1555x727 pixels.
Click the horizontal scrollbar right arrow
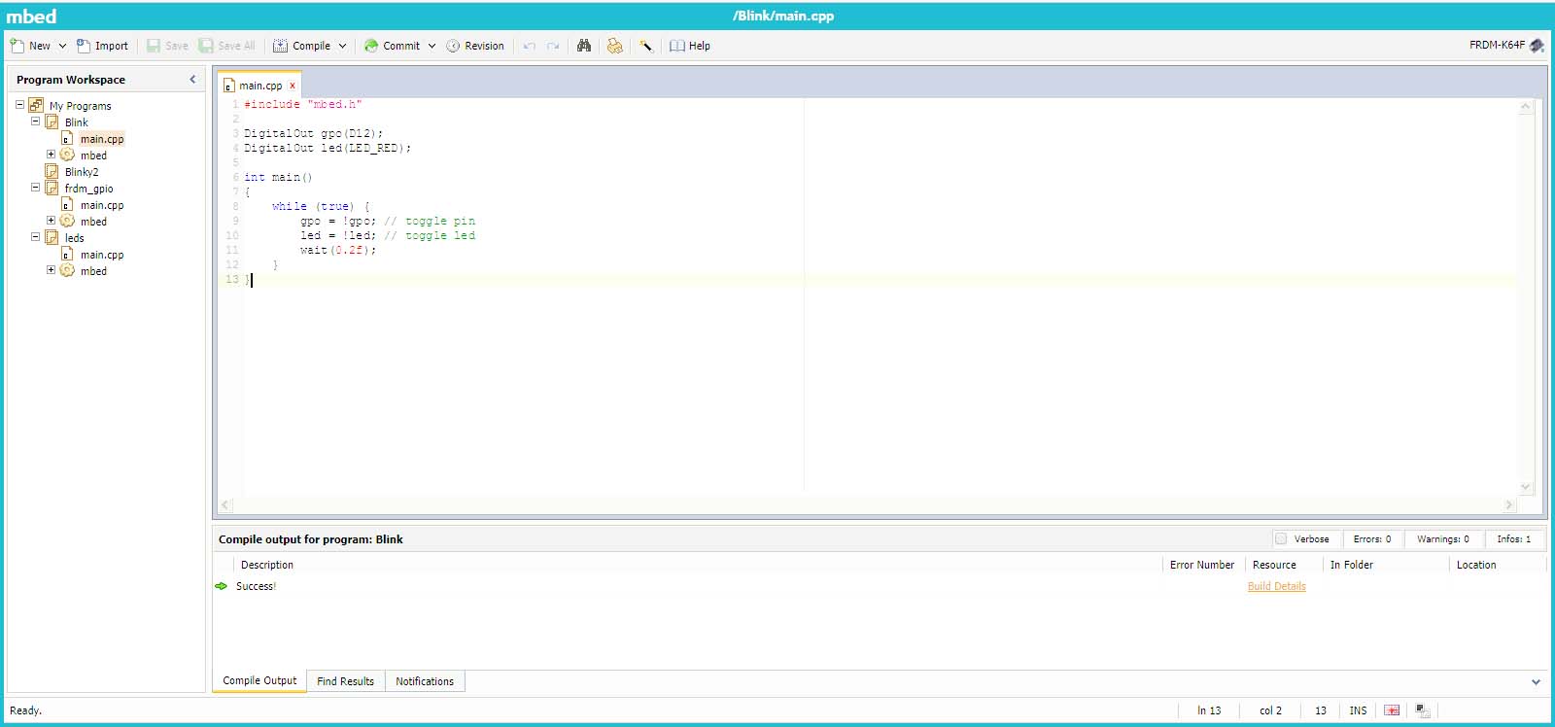tap(1508, 504)
